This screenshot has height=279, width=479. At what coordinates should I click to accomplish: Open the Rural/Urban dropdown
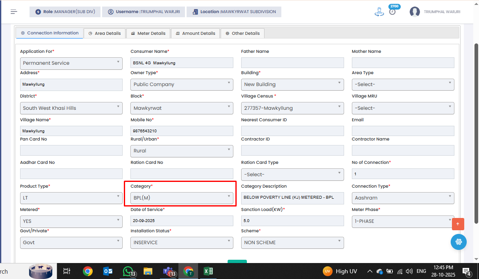coord(182,151)
